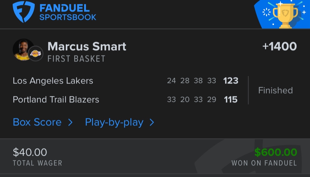Click the WON ON FANDUEL label
The height and width of the screenshot is (177, 310).
(264, 163)
